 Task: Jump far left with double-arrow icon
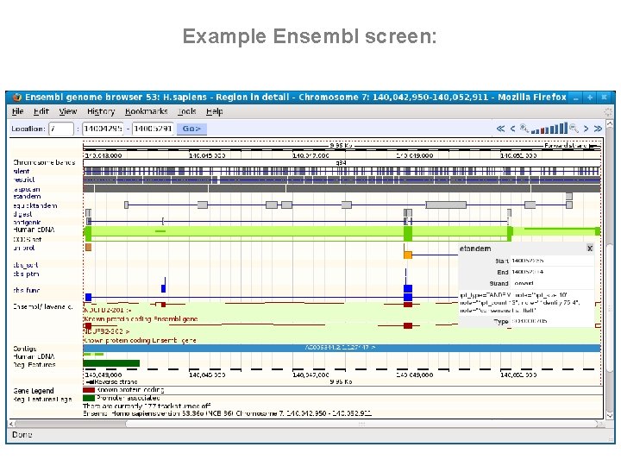point(500,129)
